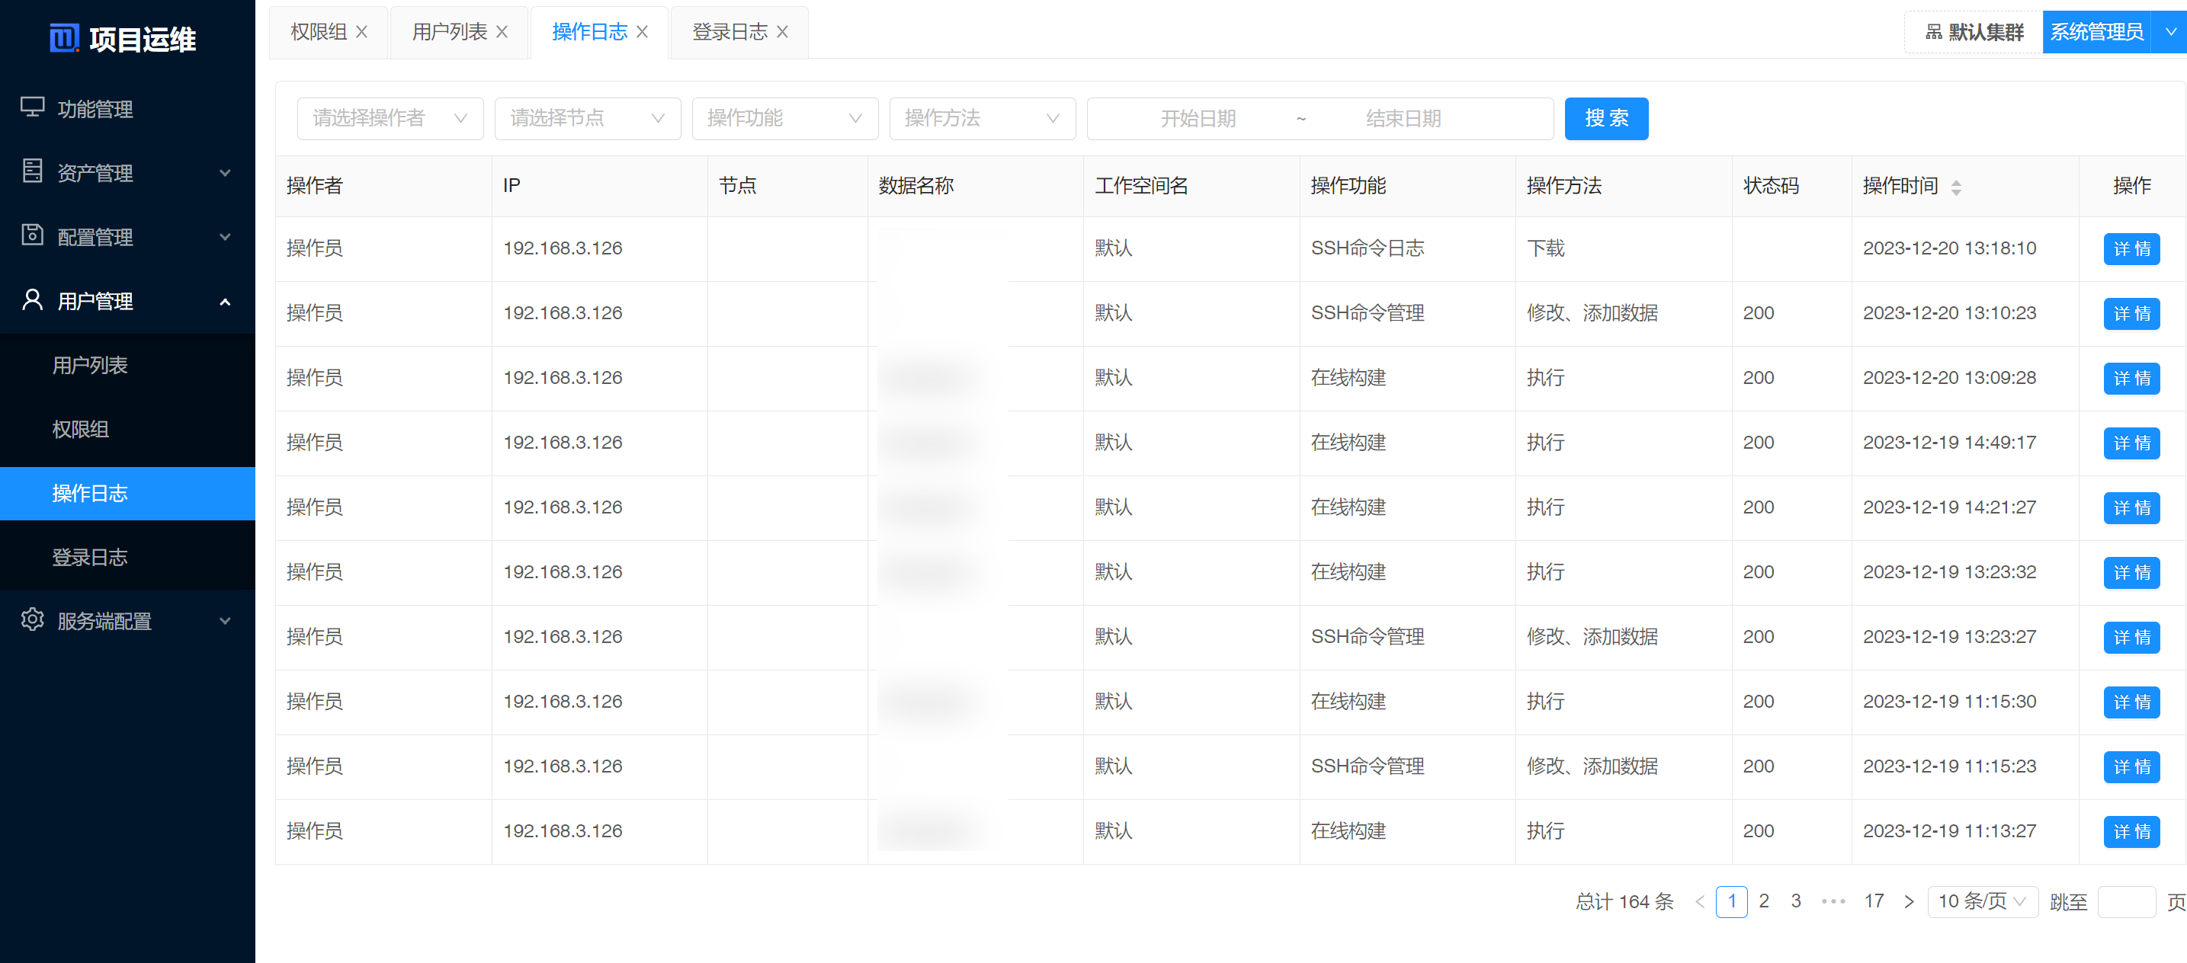This screenshot has height=963, width=2187.
Task: Click the 配置管理 sidebar icon
Action: [x=32, y=235]
